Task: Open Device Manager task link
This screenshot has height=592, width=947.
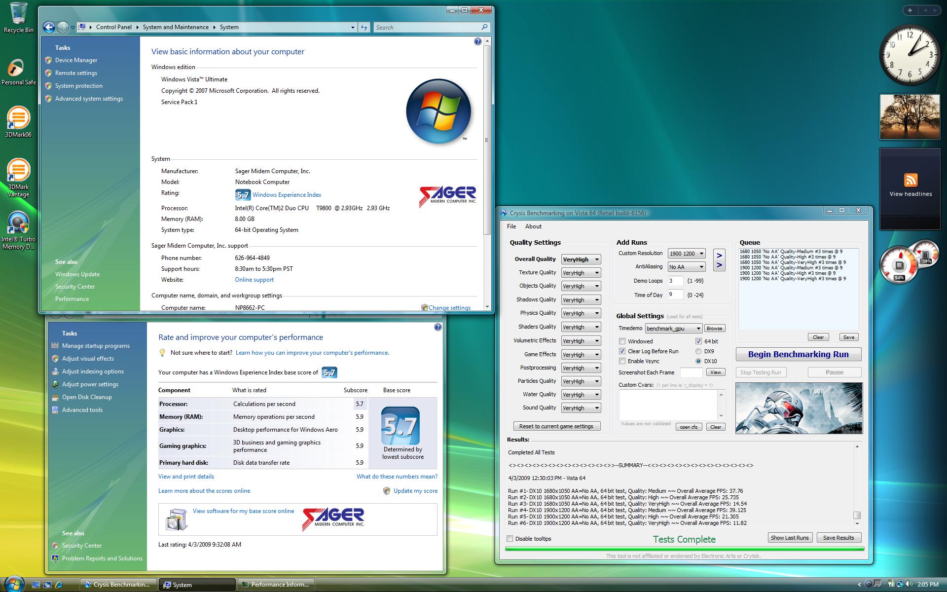Action: click(x=76, y=60)
